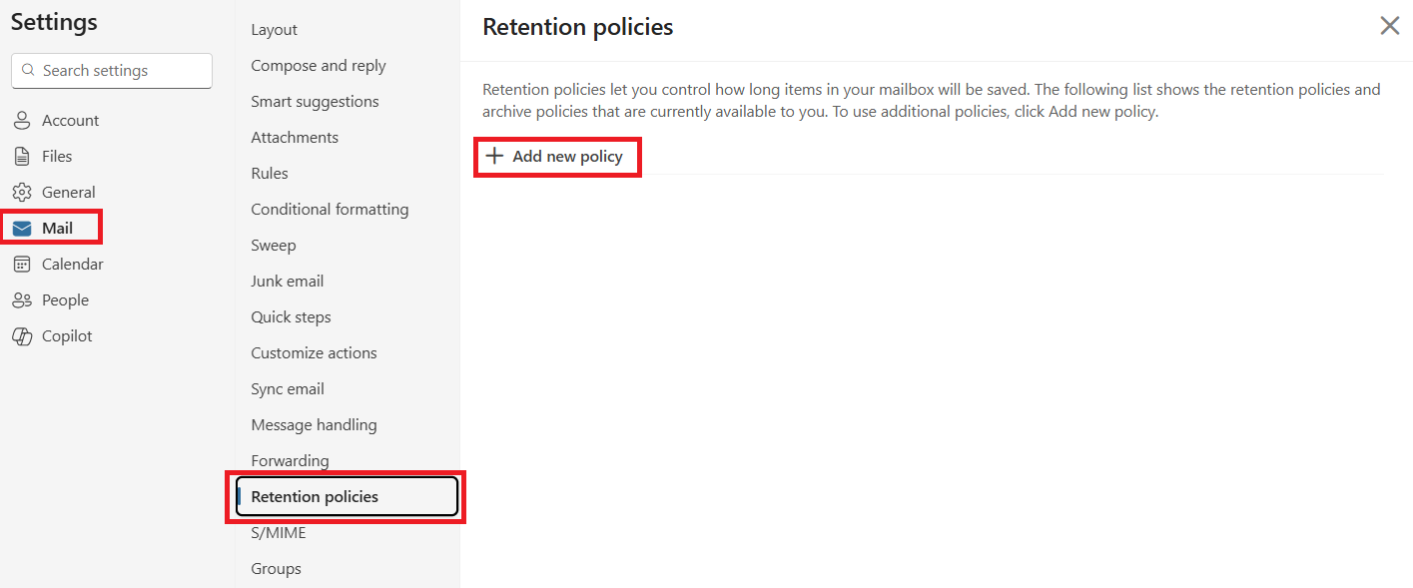The height and width of the screenshot is (588, 1413).
Task: Click into the Search settings field
Action: (112, 71)
